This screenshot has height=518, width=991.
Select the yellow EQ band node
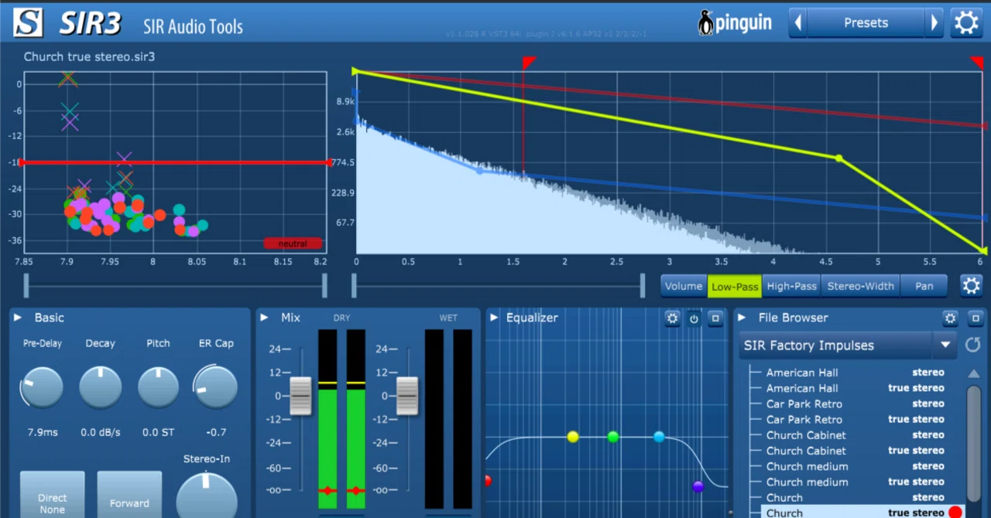coord(573,437)
